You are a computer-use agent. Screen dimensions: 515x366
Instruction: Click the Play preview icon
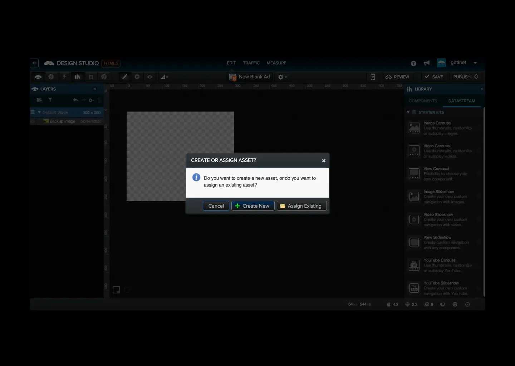pos(137,77)
